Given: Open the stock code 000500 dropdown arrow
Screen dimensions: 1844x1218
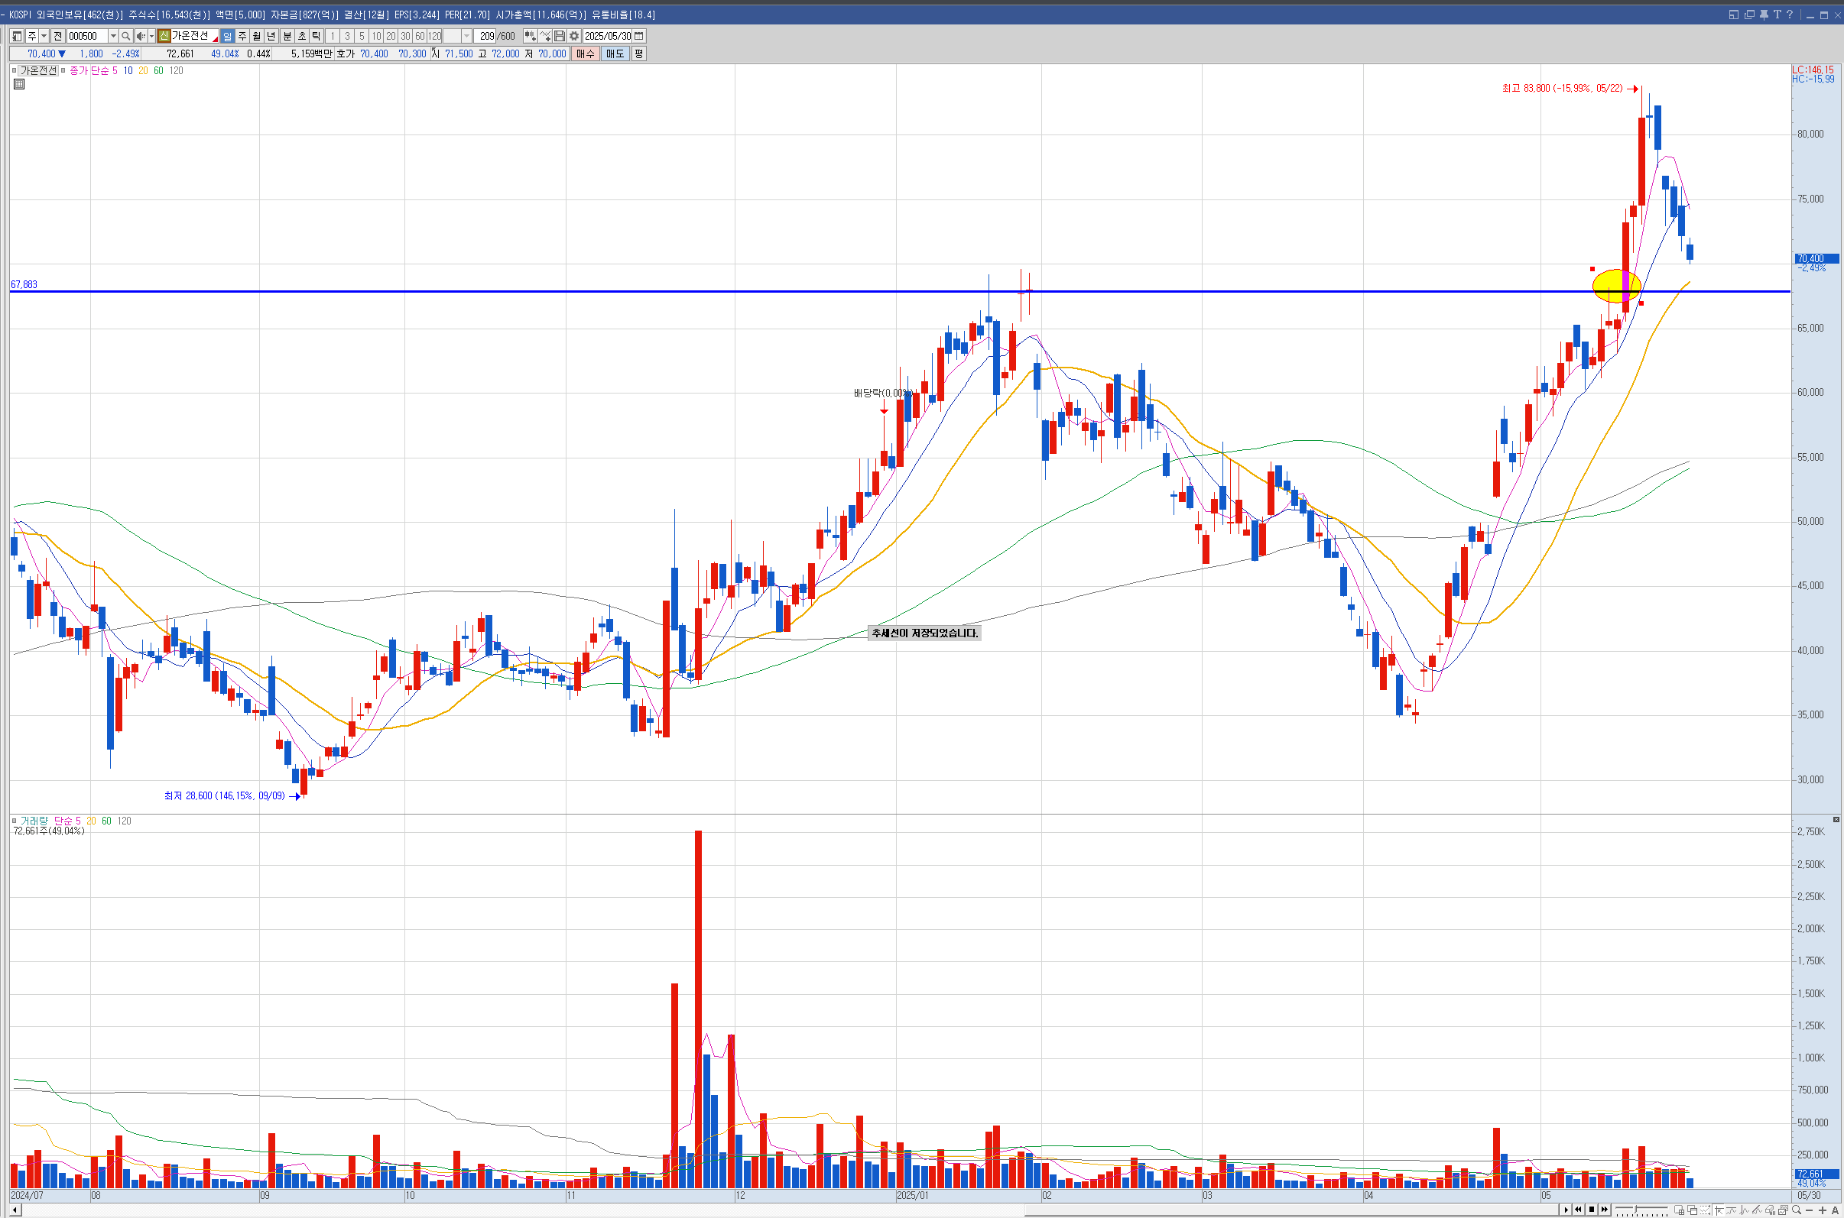Looking at the screenshot, I should 112,36.
